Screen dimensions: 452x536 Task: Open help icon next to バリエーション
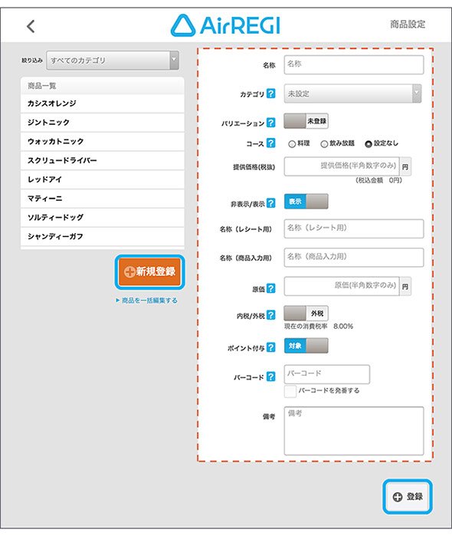coord(271,123)
